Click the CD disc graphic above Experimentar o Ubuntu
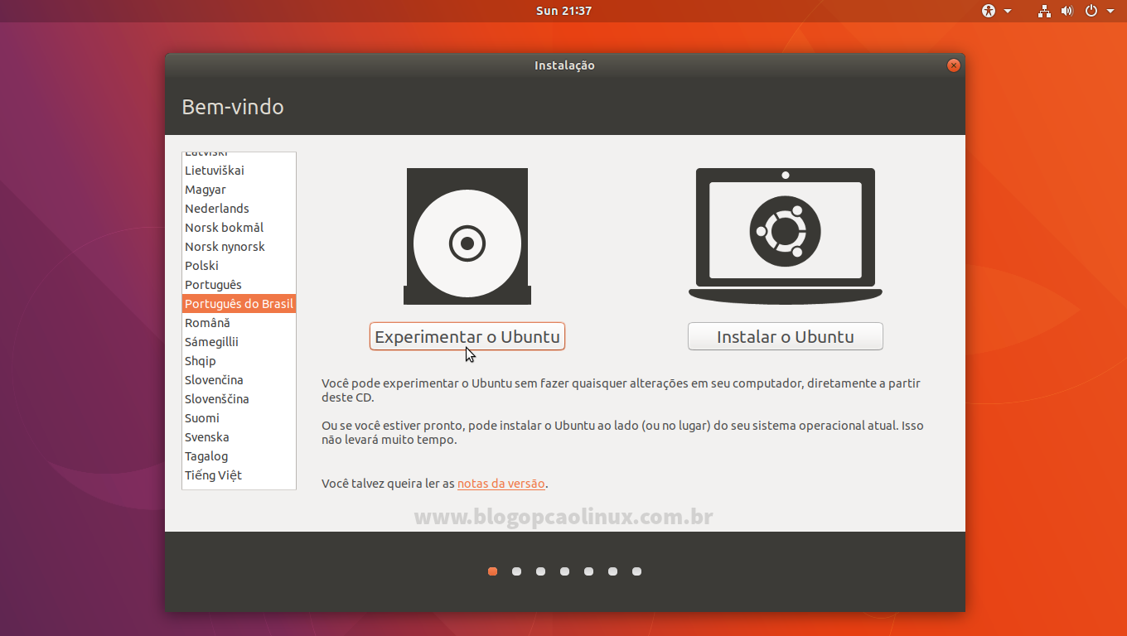Screen dimensions: 1127x636 click(467, 236)
